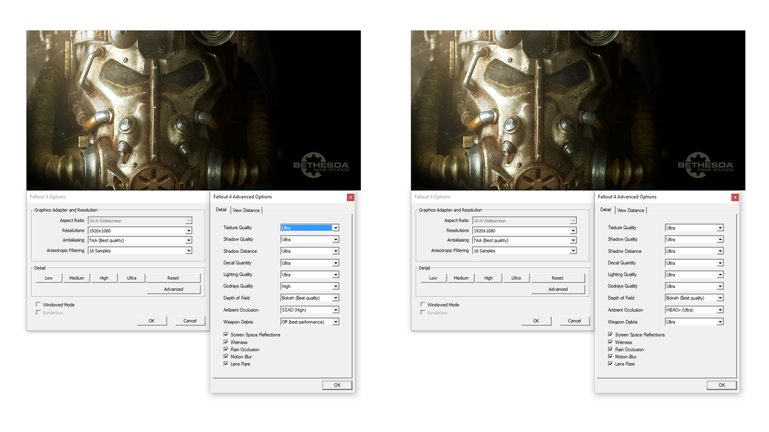Click OK in right Advanced Options dialog
769x432 pixels.
pos(722,385)
